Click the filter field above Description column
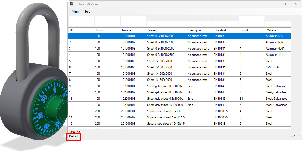The height and width of the screenshot is (151, 302). click(200, 24)
